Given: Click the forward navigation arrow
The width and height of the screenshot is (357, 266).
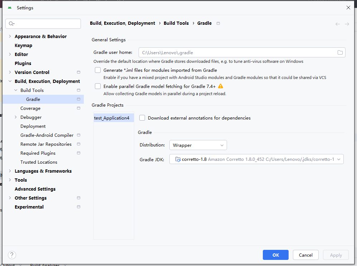Looking at the screenshot, I should (347, 24).
